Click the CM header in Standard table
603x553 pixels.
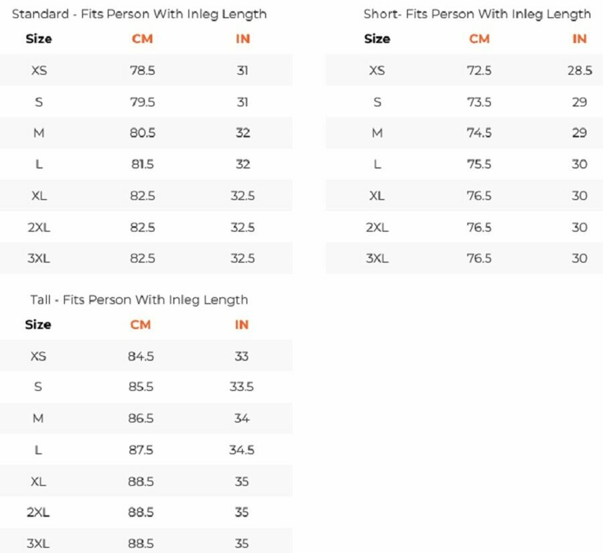(142, 39)
